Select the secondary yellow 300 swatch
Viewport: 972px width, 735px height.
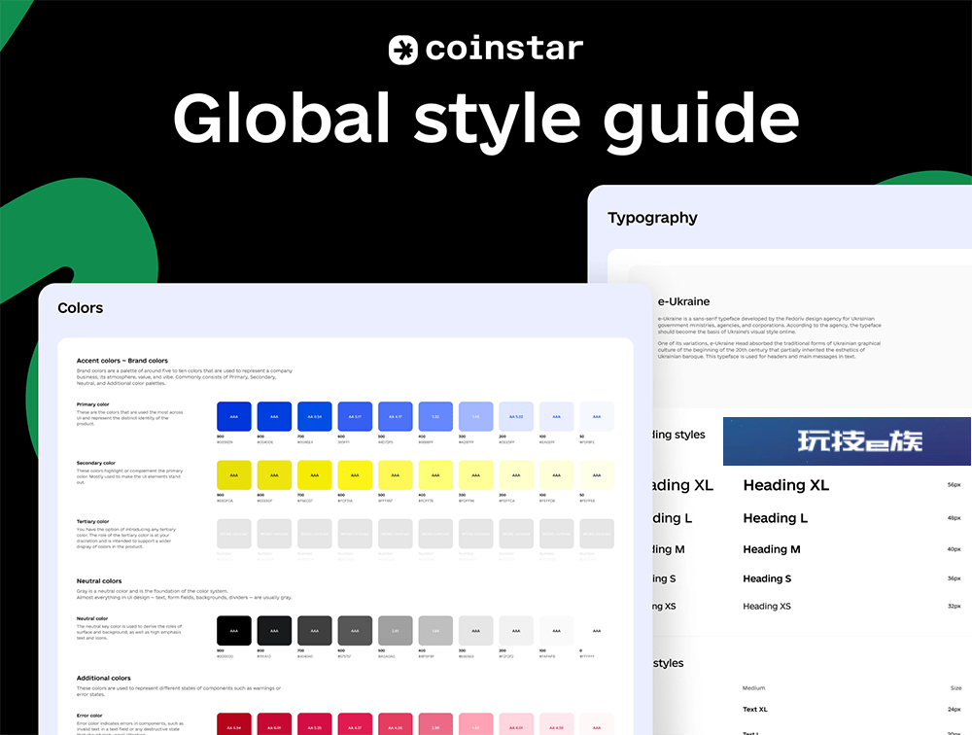(475, 475)
